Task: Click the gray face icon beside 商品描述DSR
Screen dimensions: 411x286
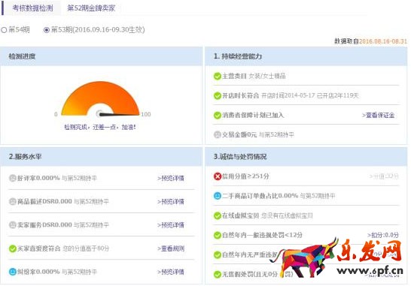Action: pyautogui.click(x=13, y=201)
